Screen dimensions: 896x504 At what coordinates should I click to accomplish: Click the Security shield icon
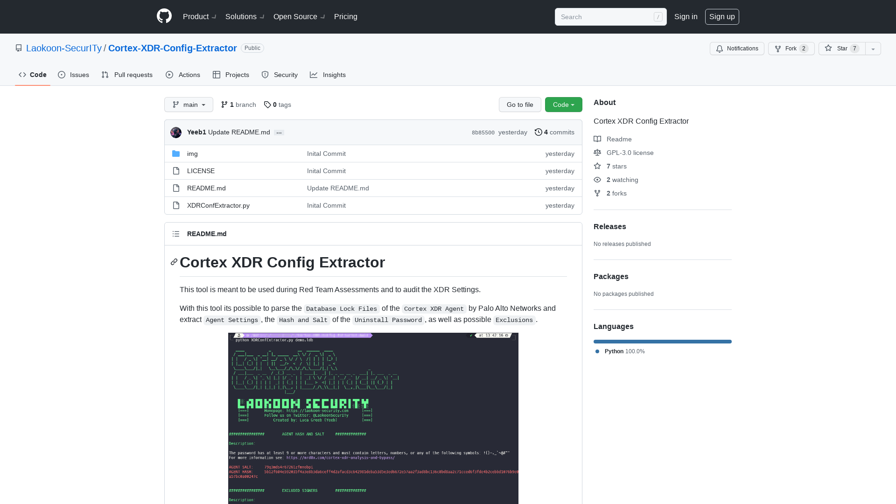pos(265,75)
